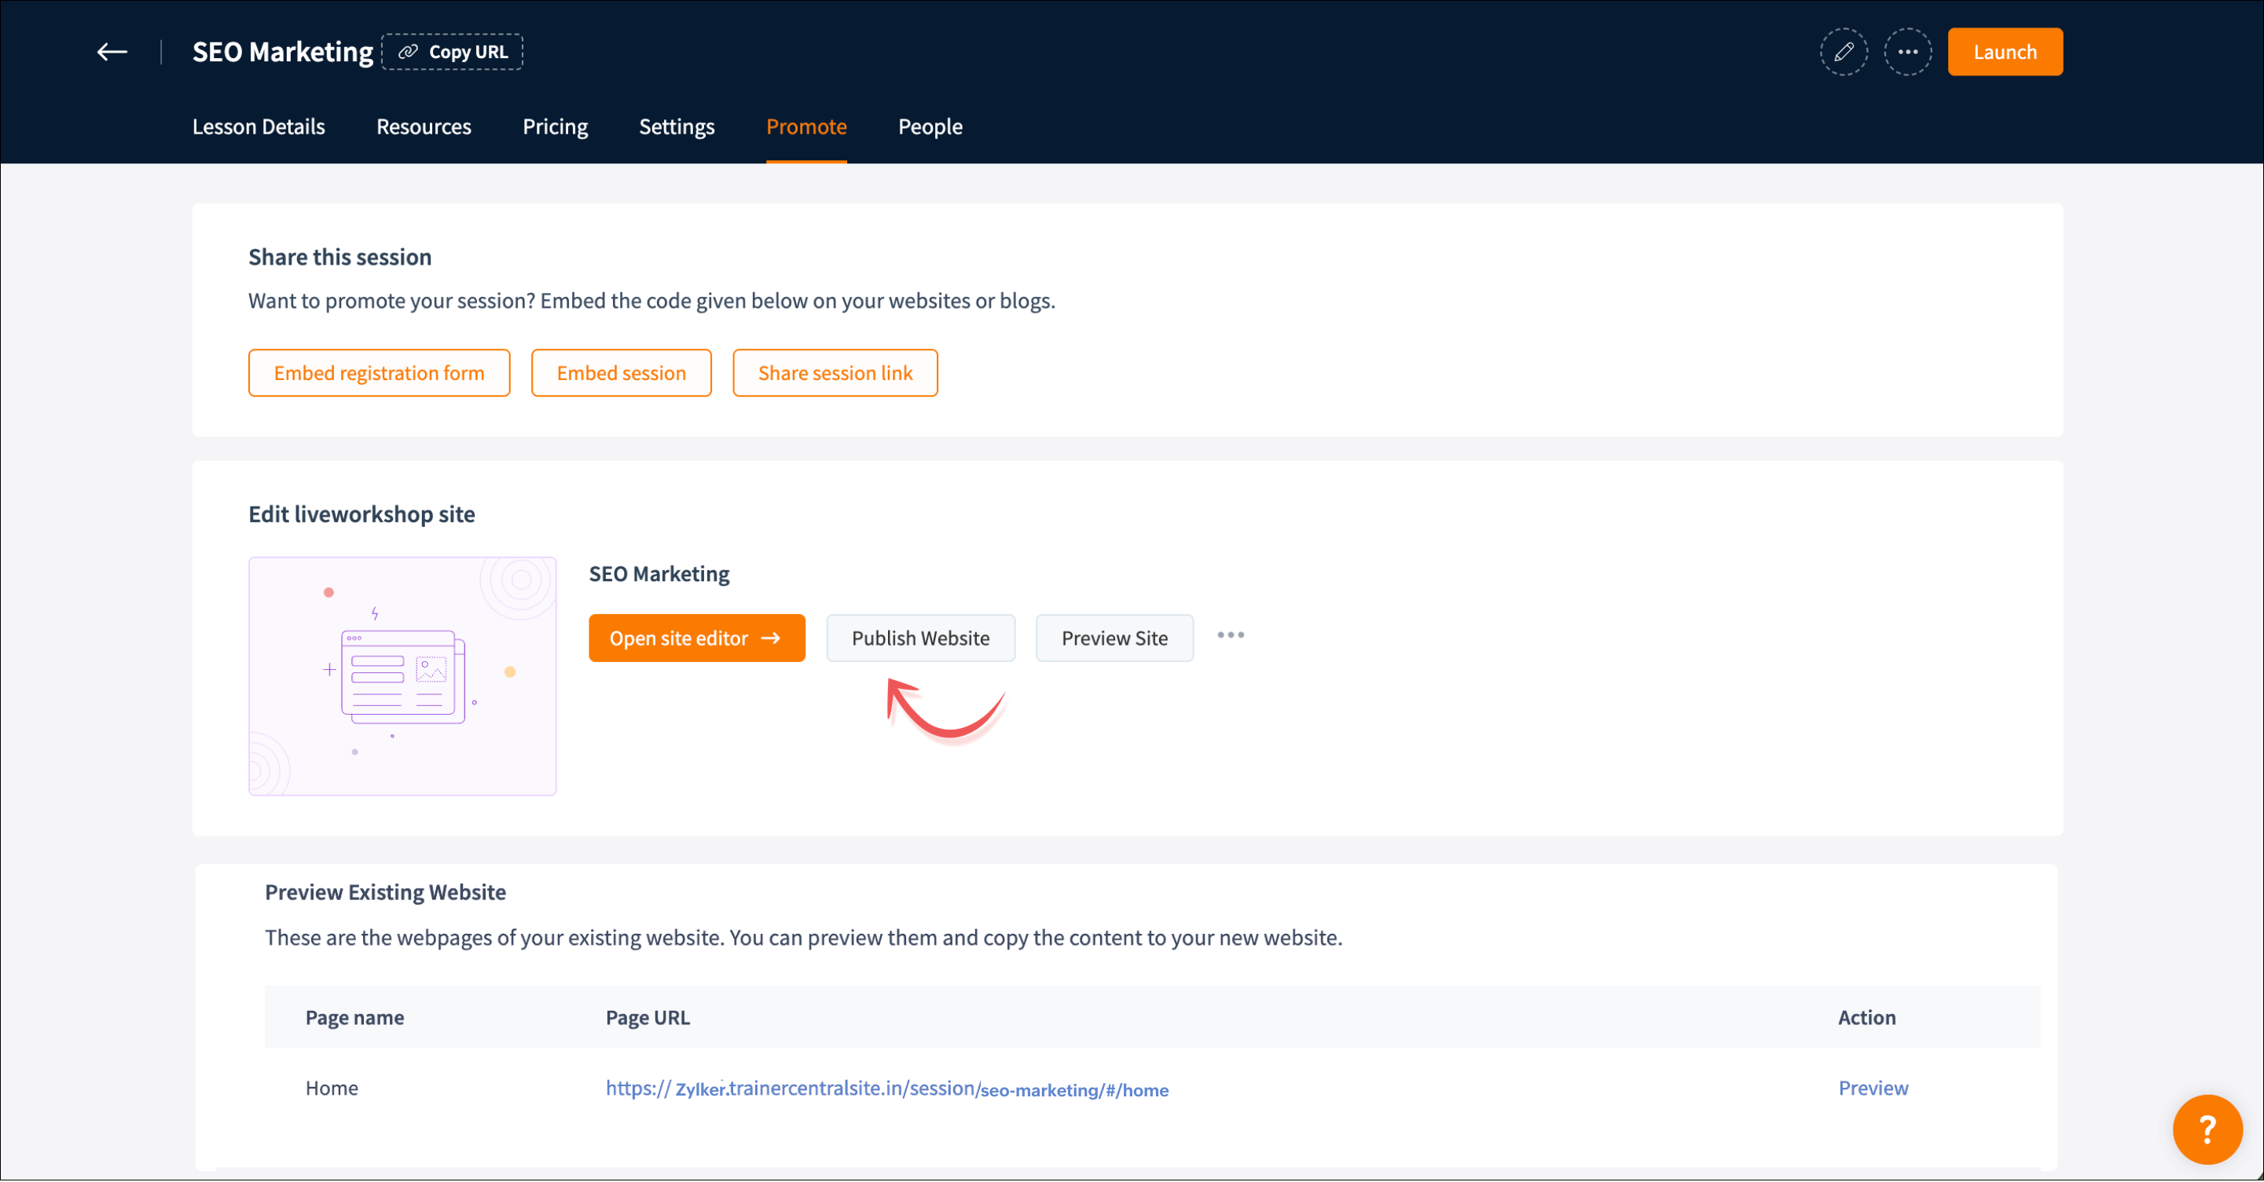Open the Home page URL link
This screenshot has height=1182, width=2264.
click(x=886, y=1089)
